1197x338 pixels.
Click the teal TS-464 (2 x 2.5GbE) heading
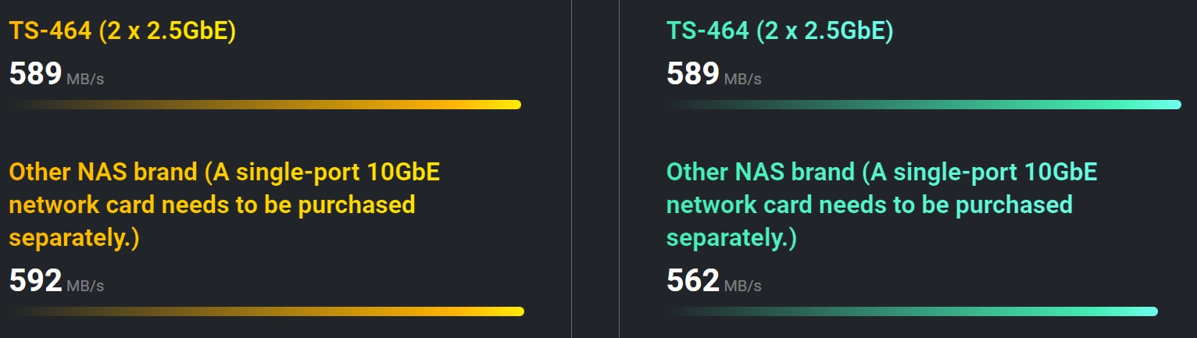(780, 31)
